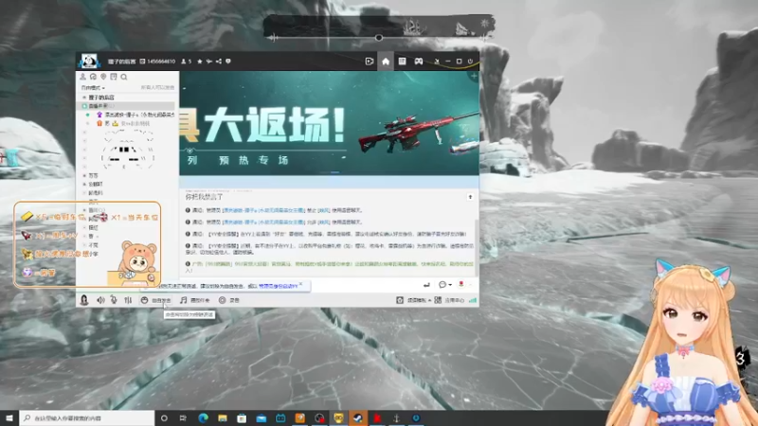Click the gift list overlay panel
Image resolution: width=758 pixels, height=426 pixels.
pos(87,244)
